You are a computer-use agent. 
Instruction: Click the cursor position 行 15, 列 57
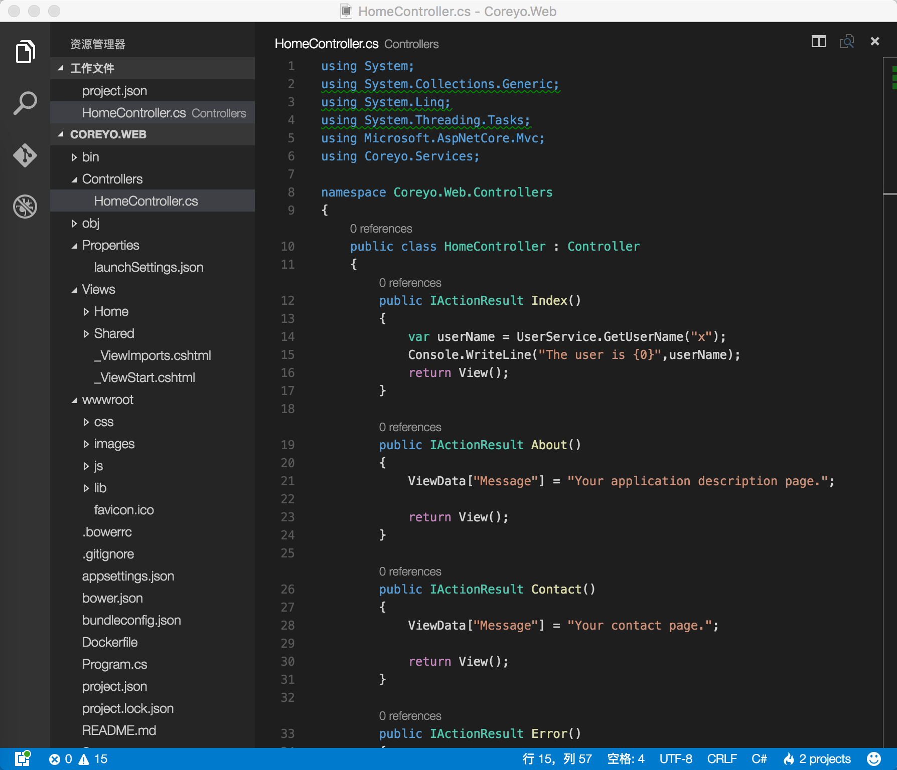pos(557,759)
